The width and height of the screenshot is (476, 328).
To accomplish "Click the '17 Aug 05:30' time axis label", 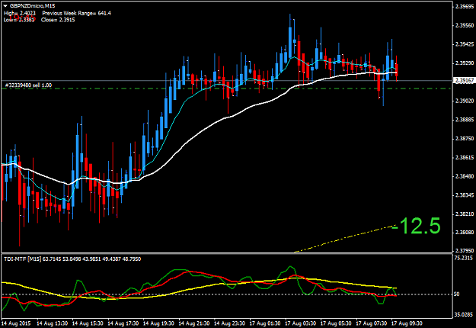I will pos(336,323).
